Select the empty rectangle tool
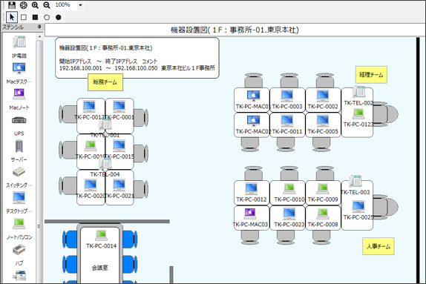Screen dimensions: 426x284 click(24, 17)
